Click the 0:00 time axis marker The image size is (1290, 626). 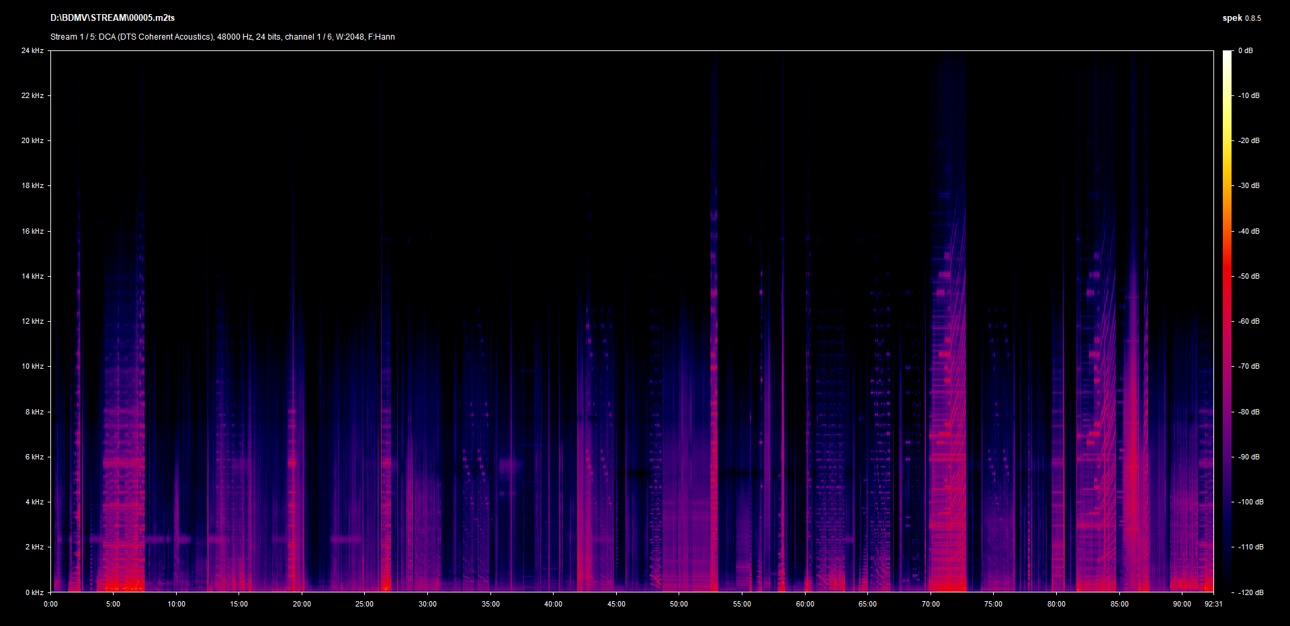tap(50, 604)
